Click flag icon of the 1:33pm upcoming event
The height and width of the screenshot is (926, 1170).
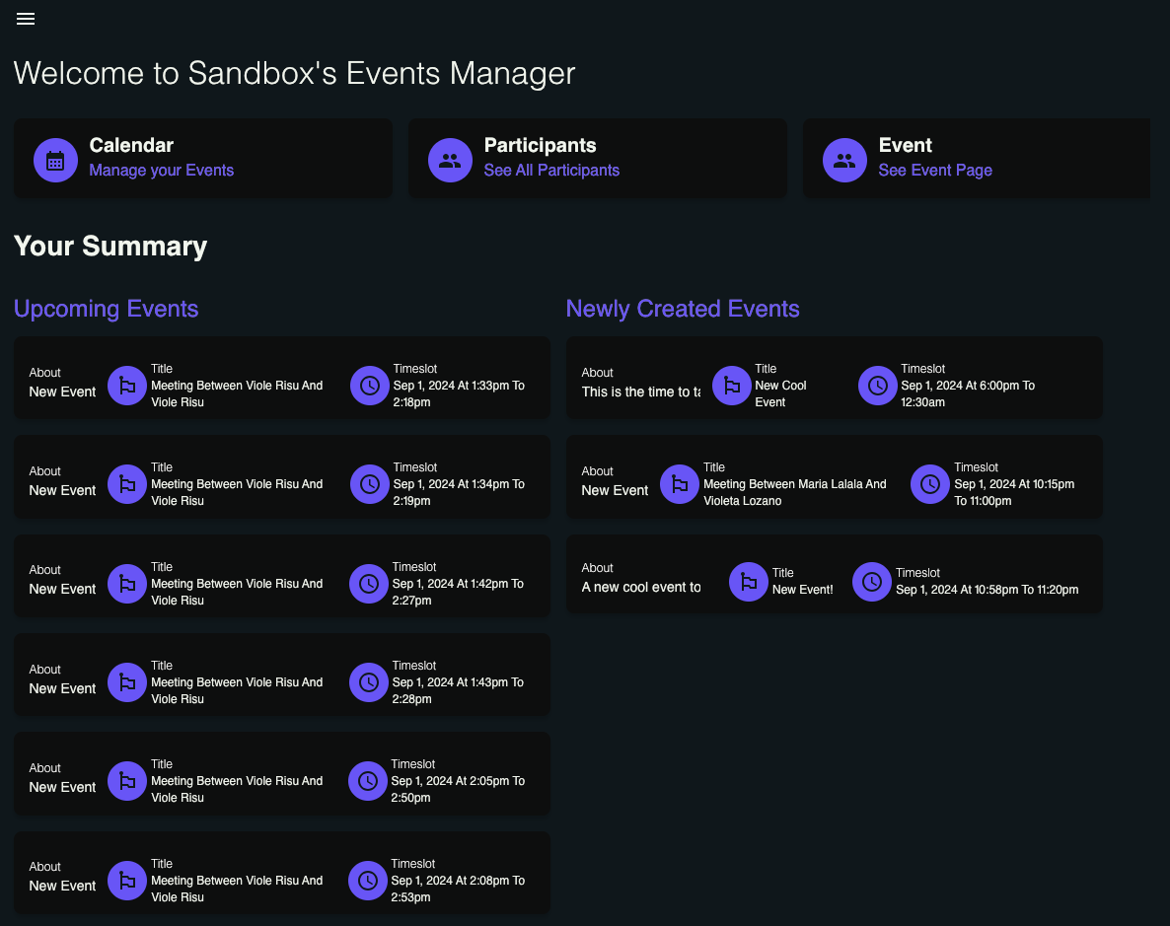point(126,386)
